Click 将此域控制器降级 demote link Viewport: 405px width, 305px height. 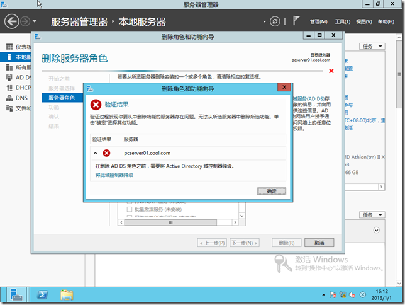point(114,175)
